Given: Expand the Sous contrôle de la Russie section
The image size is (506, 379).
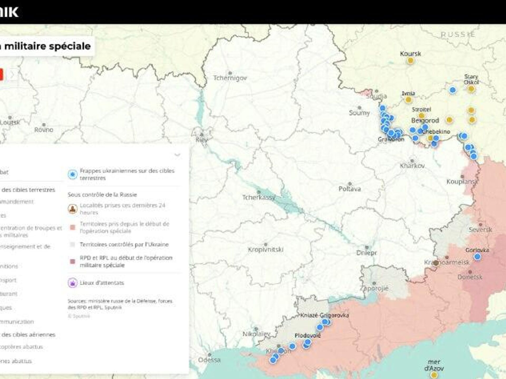Looking at the screenshot, I should (102, 195).
